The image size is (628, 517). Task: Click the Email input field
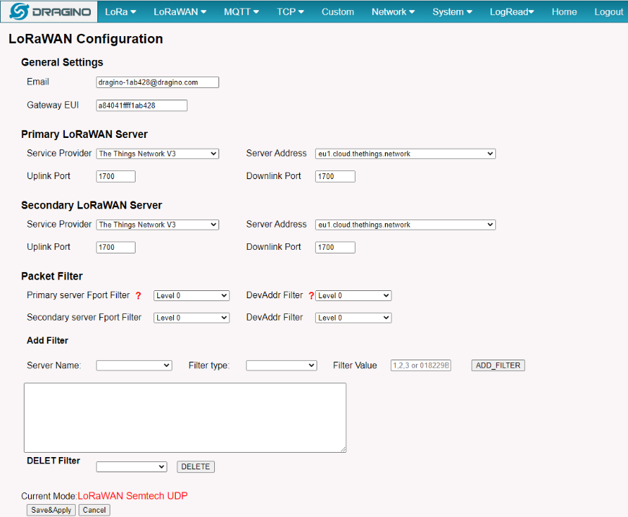point(157,82)
